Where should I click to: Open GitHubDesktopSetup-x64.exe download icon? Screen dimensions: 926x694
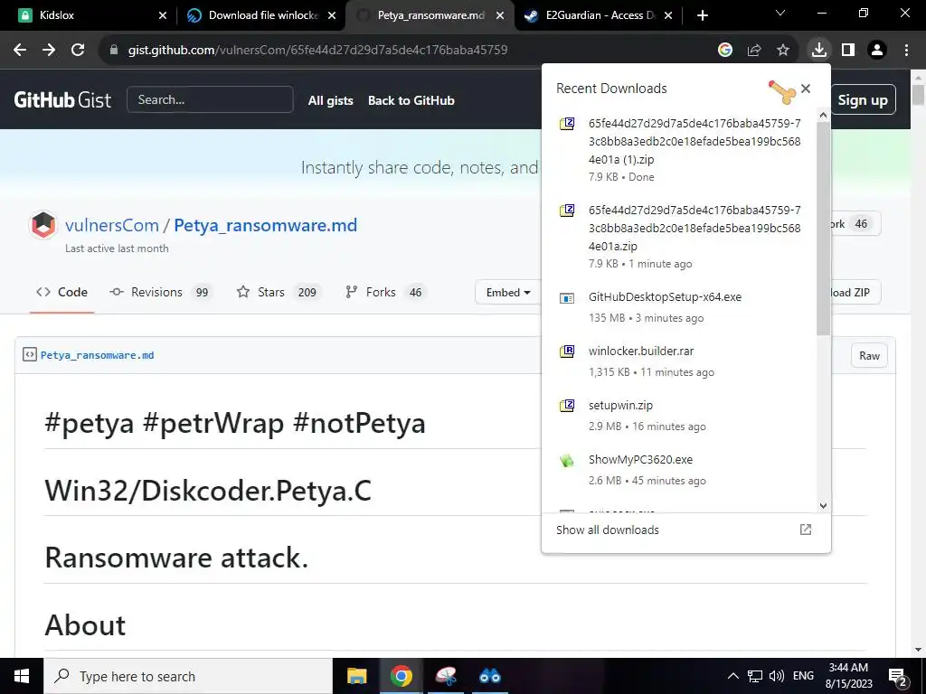(x=567, y=298)
